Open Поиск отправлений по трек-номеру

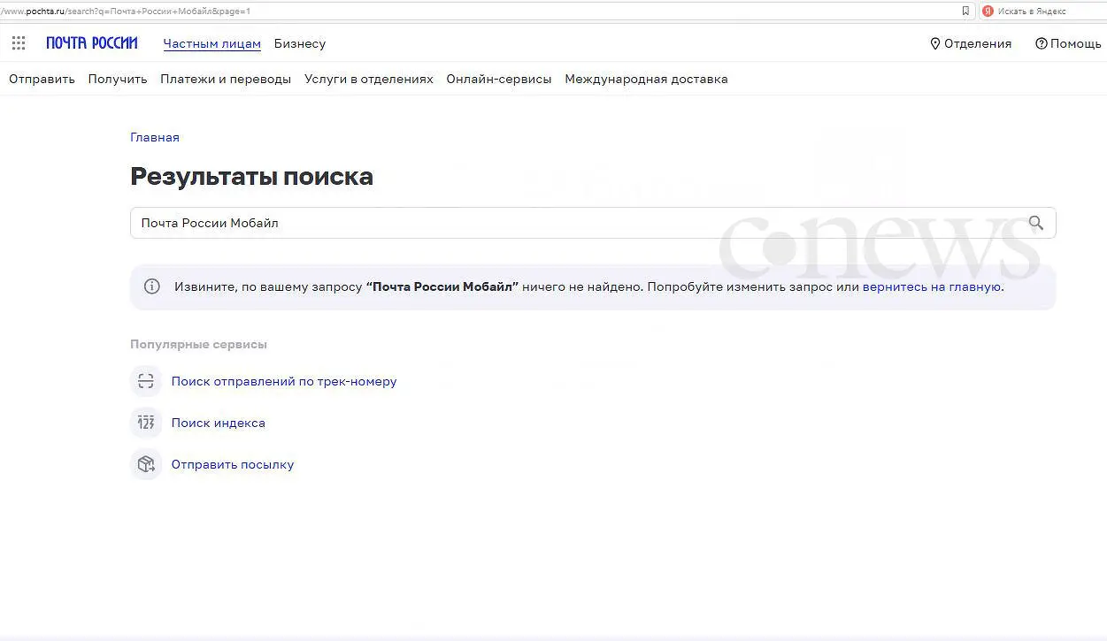coord(284,381)
